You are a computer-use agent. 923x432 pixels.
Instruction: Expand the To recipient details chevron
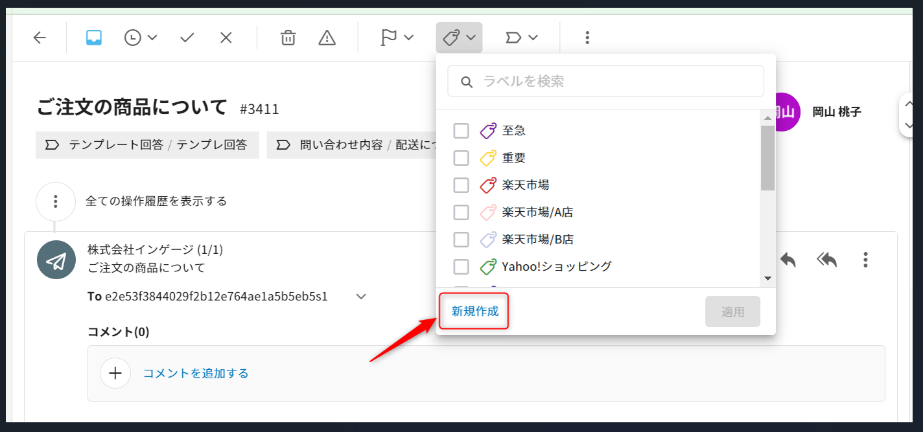[x=361, y=297]
